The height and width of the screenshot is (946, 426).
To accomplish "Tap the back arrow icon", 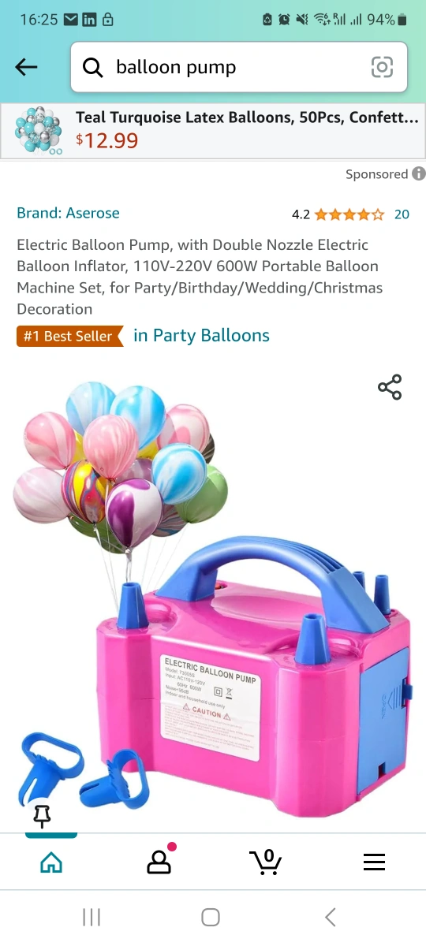I will pos(27,68).
